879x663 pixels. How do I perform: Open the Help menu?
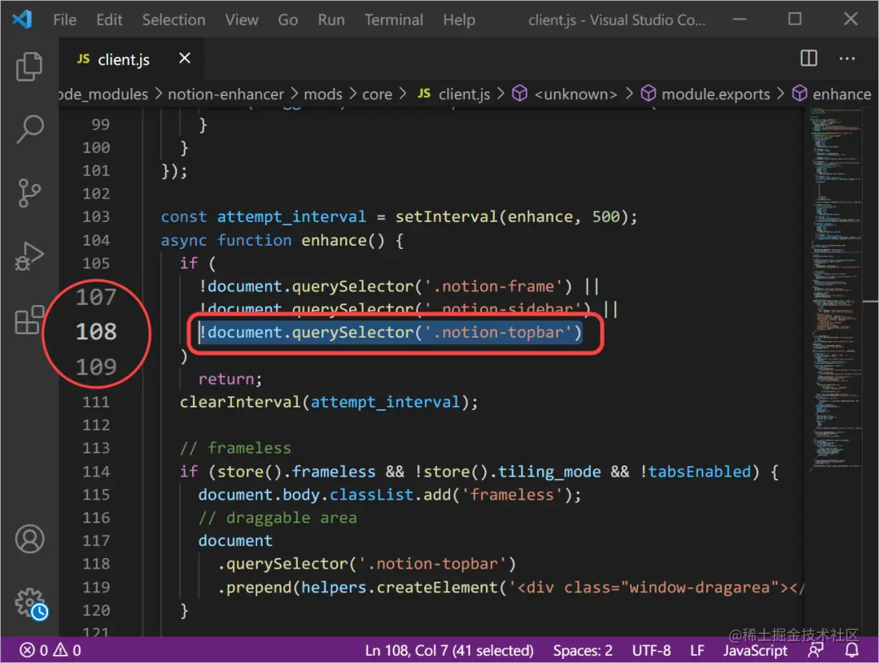pyautogui.click(x=459, y=20)
